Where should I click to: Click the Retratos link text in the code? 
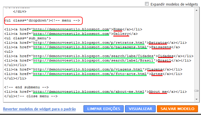[158, 43]
